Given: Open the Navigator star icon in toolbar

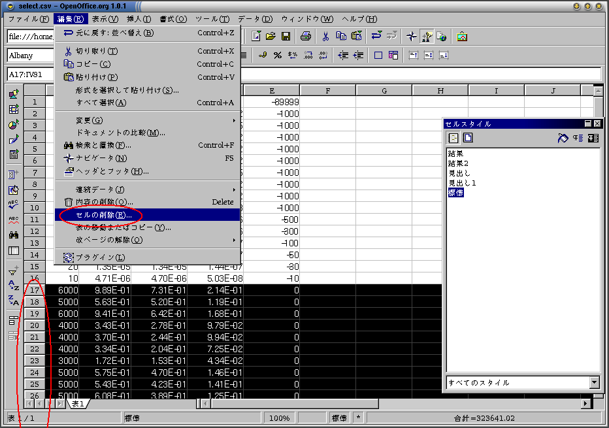Looking at the screenshot, I should tap(411, 37).
